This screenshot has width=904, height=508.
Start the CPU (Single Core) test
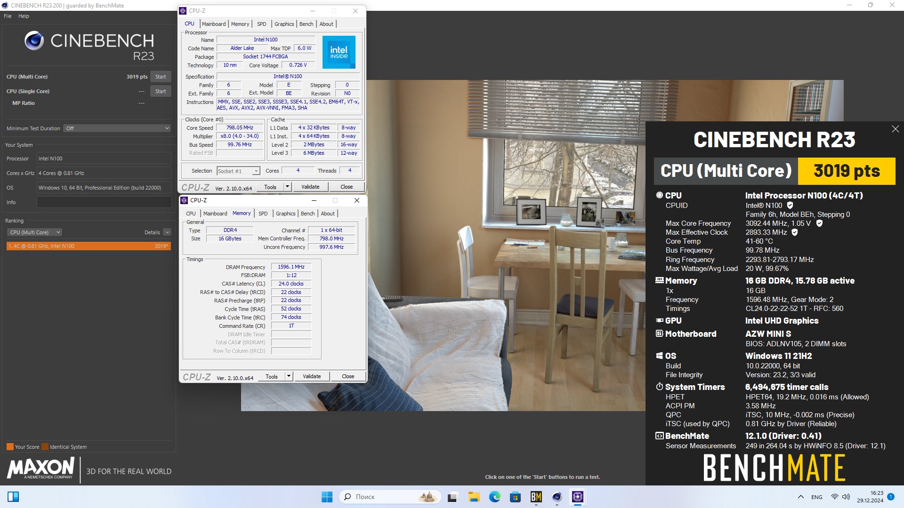click(161, 91)
